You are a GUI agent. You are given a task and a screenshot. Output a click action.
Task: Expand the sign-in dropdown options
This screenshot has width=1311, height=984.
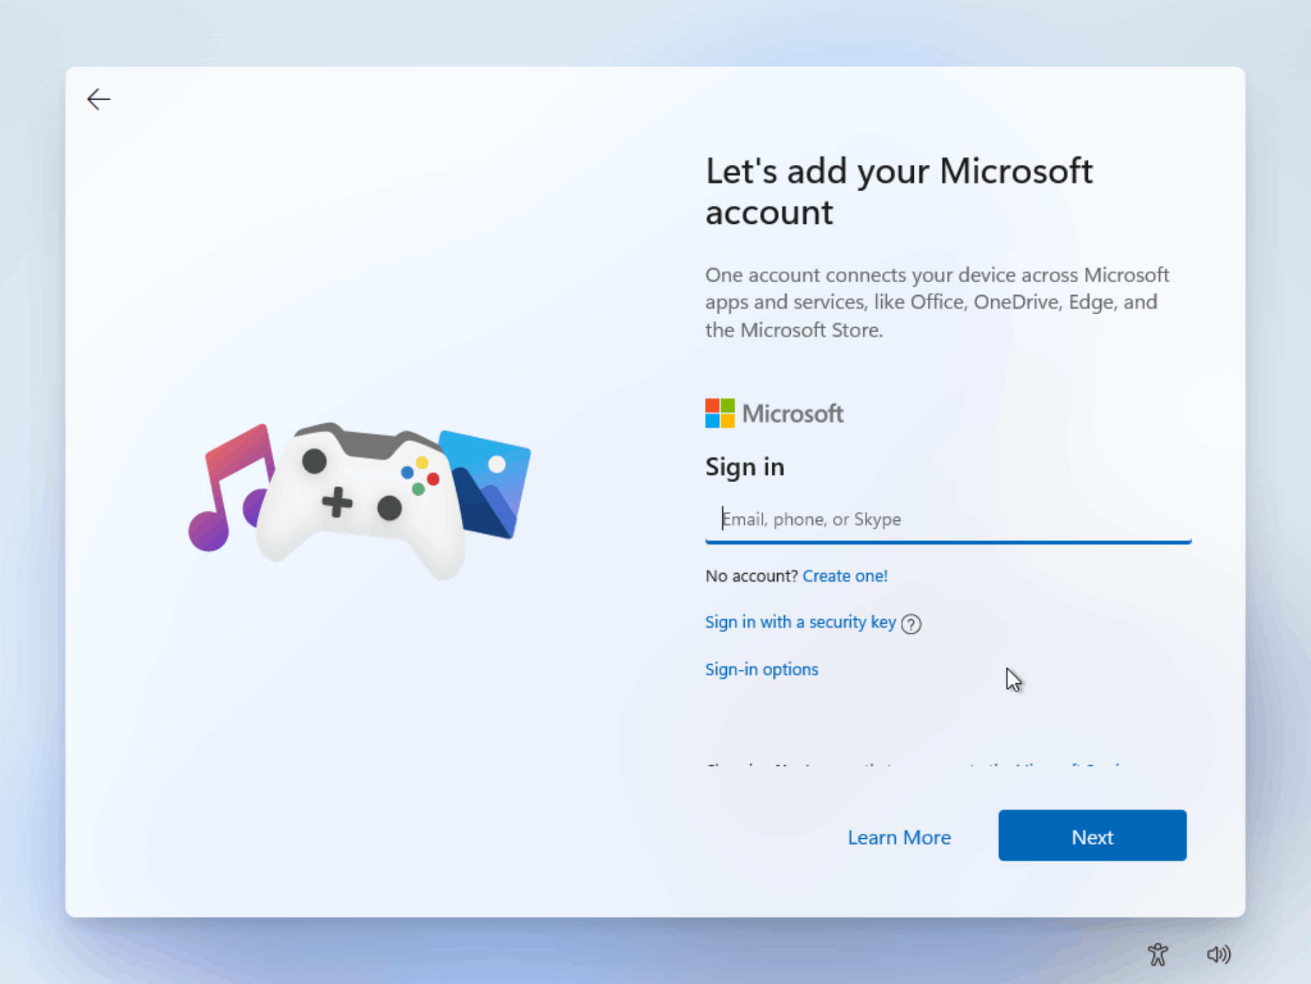[x=761, y=669]
